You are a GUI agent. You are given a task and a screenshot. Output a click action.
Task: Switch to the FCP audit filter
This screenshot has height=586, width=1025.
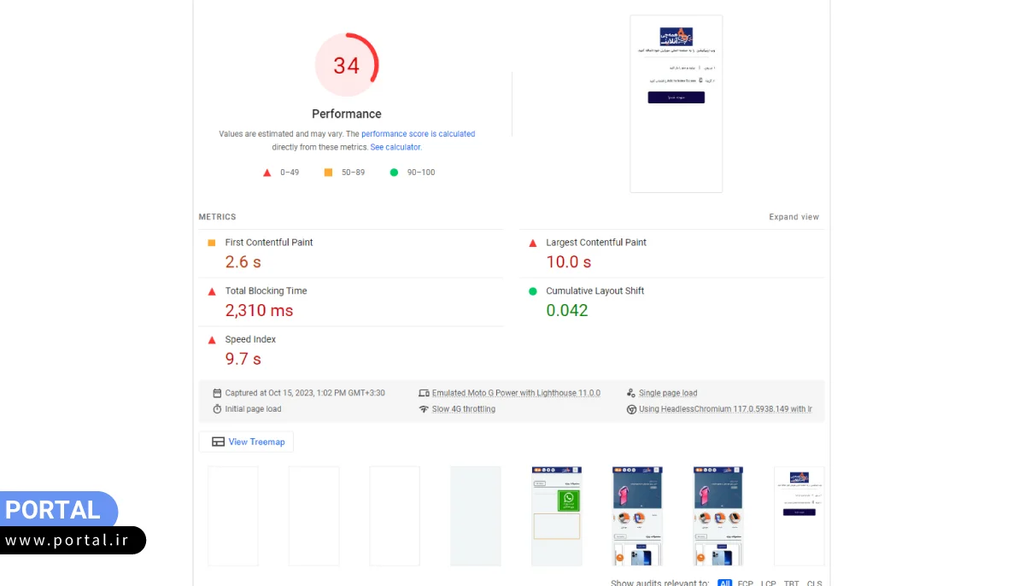744,583
